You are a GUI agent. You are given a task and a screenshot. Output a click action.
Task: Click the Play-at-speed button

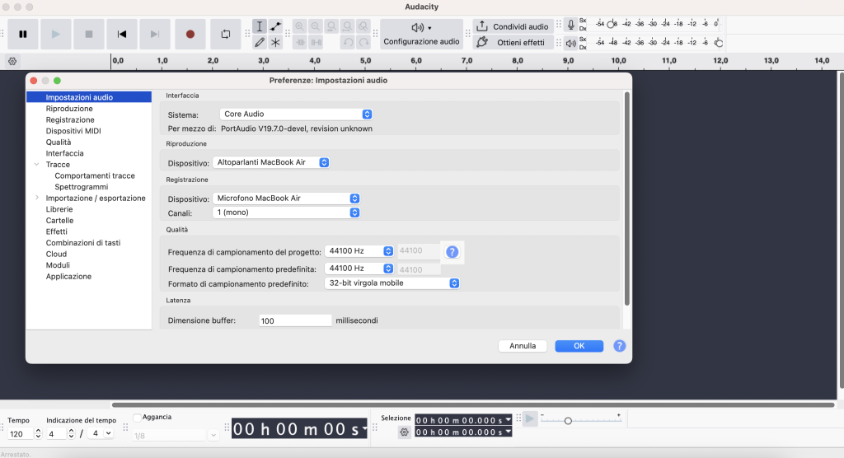point(530,418)
